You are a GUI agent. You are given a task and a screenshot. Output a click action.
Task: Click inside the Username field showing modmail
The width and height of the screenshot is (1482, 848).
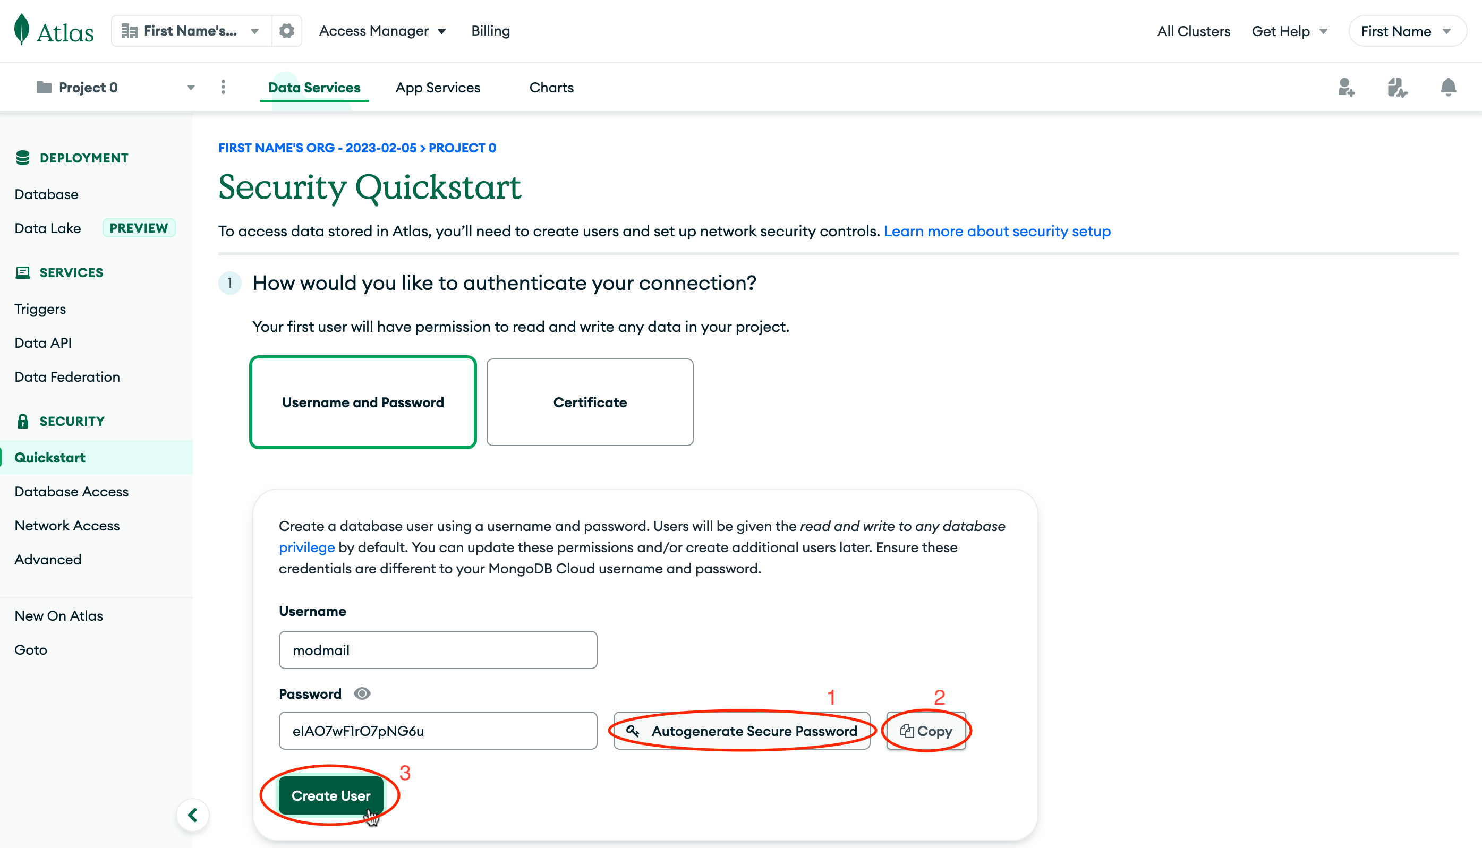pyautogui.click(x=438, y=650)
